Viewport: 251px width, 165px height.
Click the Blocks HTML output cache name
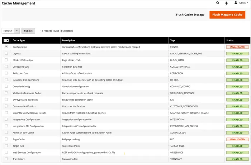click(23, 60)
